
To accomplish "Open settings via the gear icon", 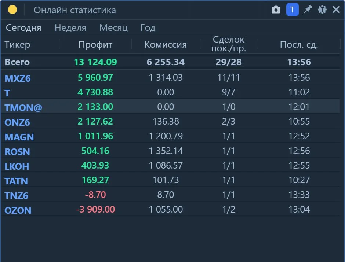I will click(322, 10).
